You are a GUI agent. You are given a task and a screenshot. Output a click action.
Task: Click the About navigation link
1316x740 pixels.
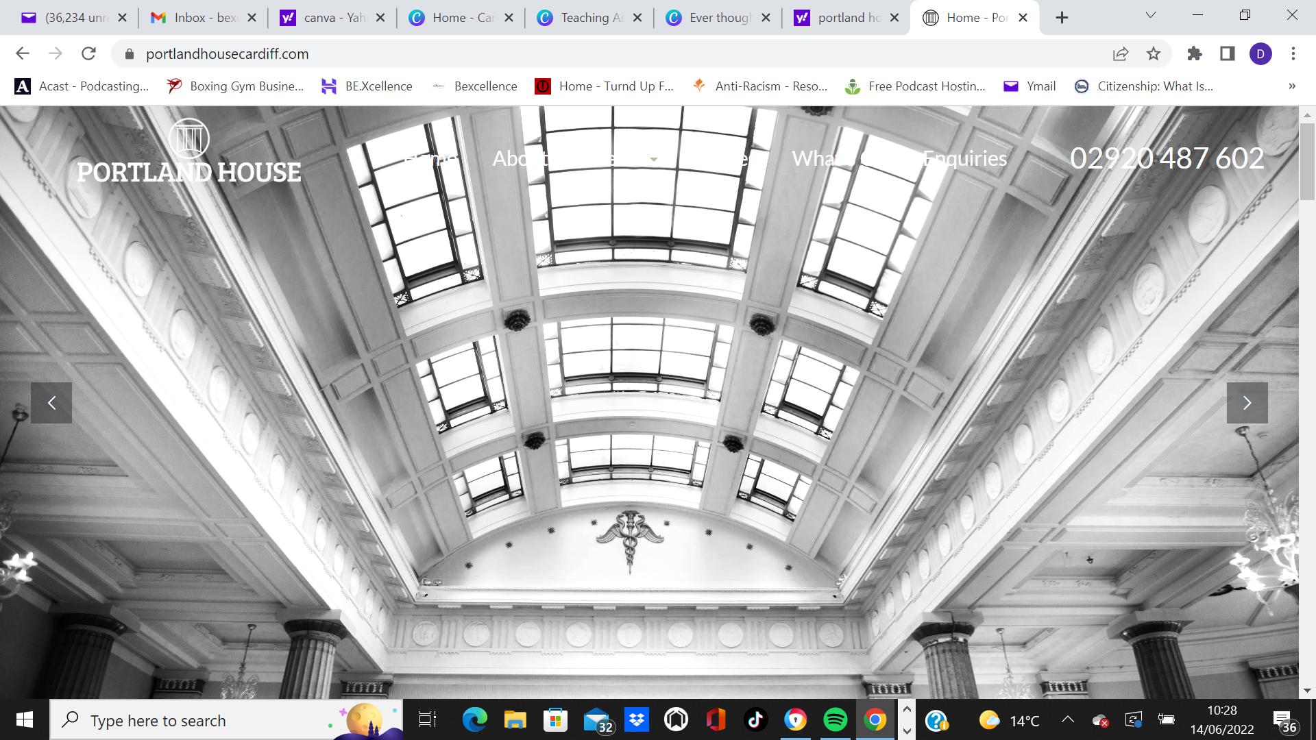(x=520, y=158)
